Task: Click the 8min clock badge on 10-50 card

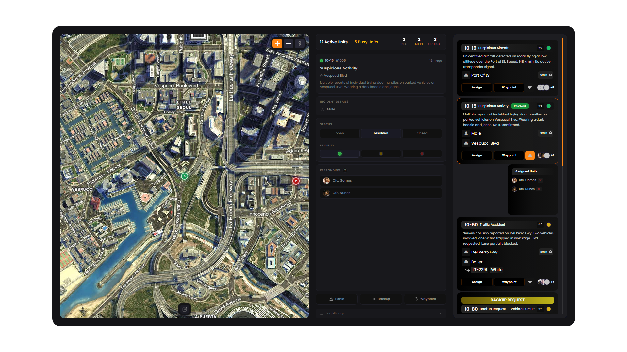Action: click(x=546, y=252)
